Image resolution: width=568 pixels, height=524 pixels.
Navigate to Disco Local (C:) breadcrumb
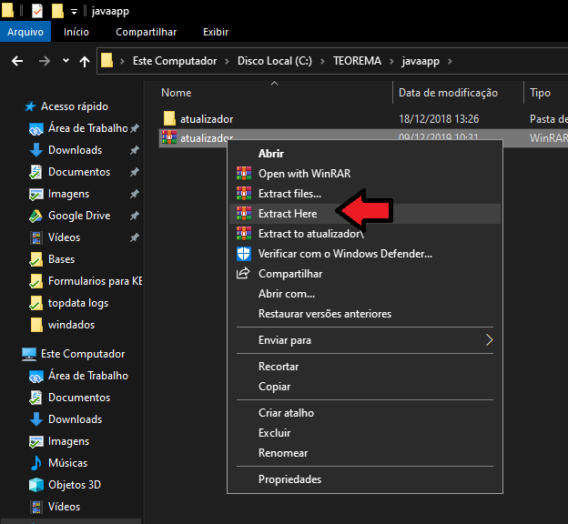point(275,61)
